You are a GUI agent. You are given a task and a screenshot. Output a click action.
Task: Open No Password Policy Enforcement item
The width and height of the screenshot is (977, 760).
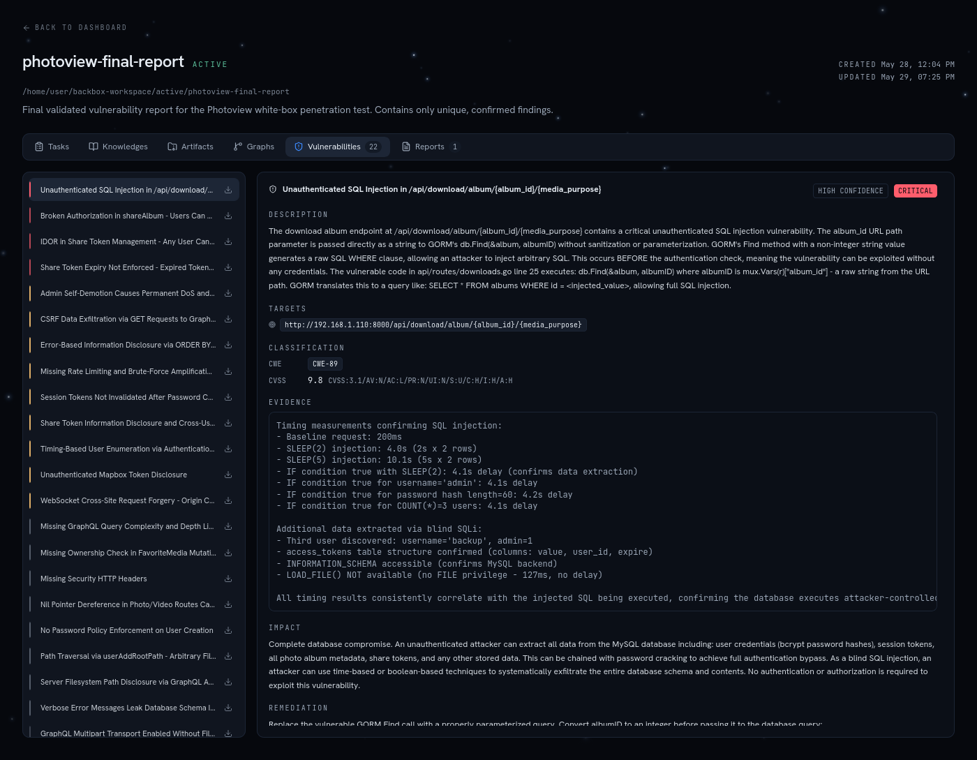coord(134,630)
